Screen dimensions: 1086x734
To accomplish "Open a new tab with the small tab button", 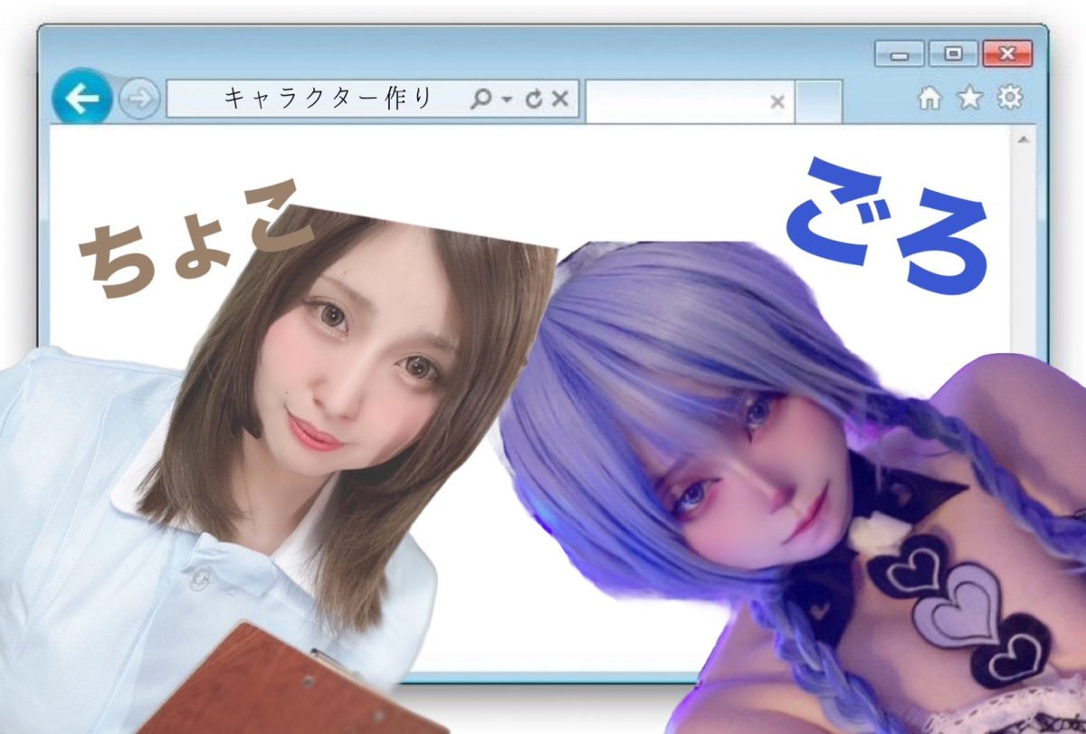I will (x=818, y=101).
